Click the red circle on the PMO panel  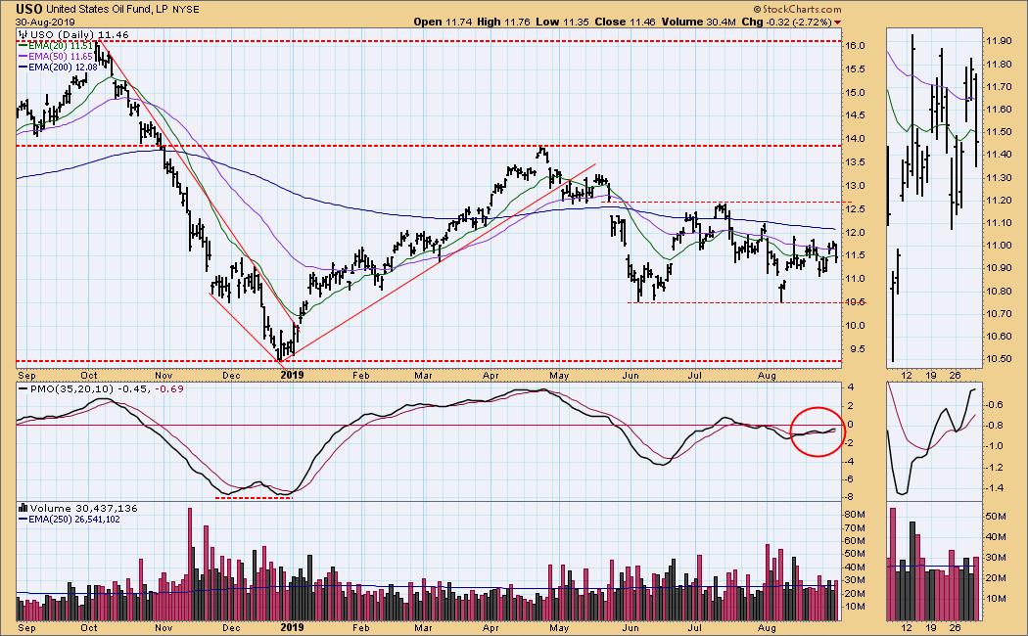(817, 432)
